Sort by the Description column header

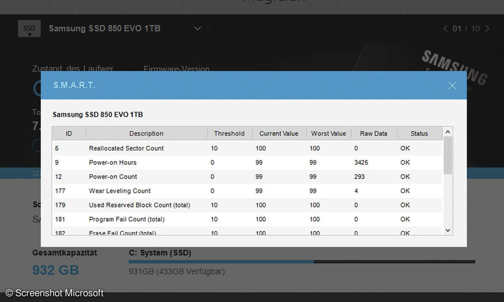[x=146, y=133]
